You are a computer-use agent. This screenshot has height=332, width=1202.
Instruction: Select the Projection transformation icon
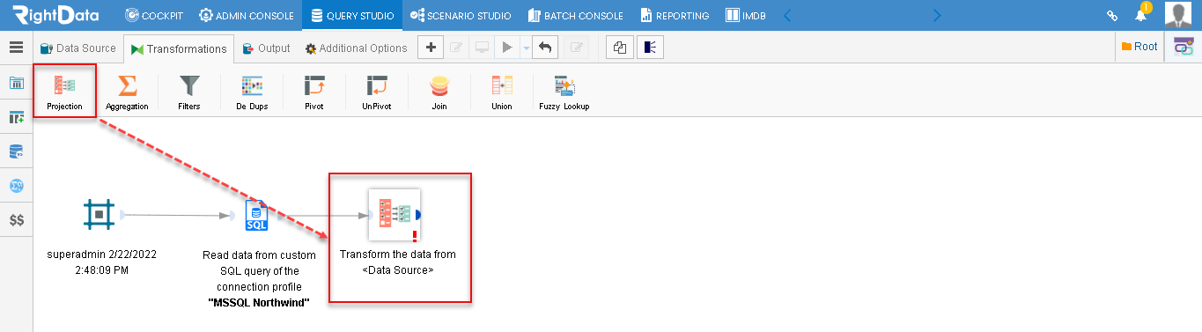click(x=64, y=85)
